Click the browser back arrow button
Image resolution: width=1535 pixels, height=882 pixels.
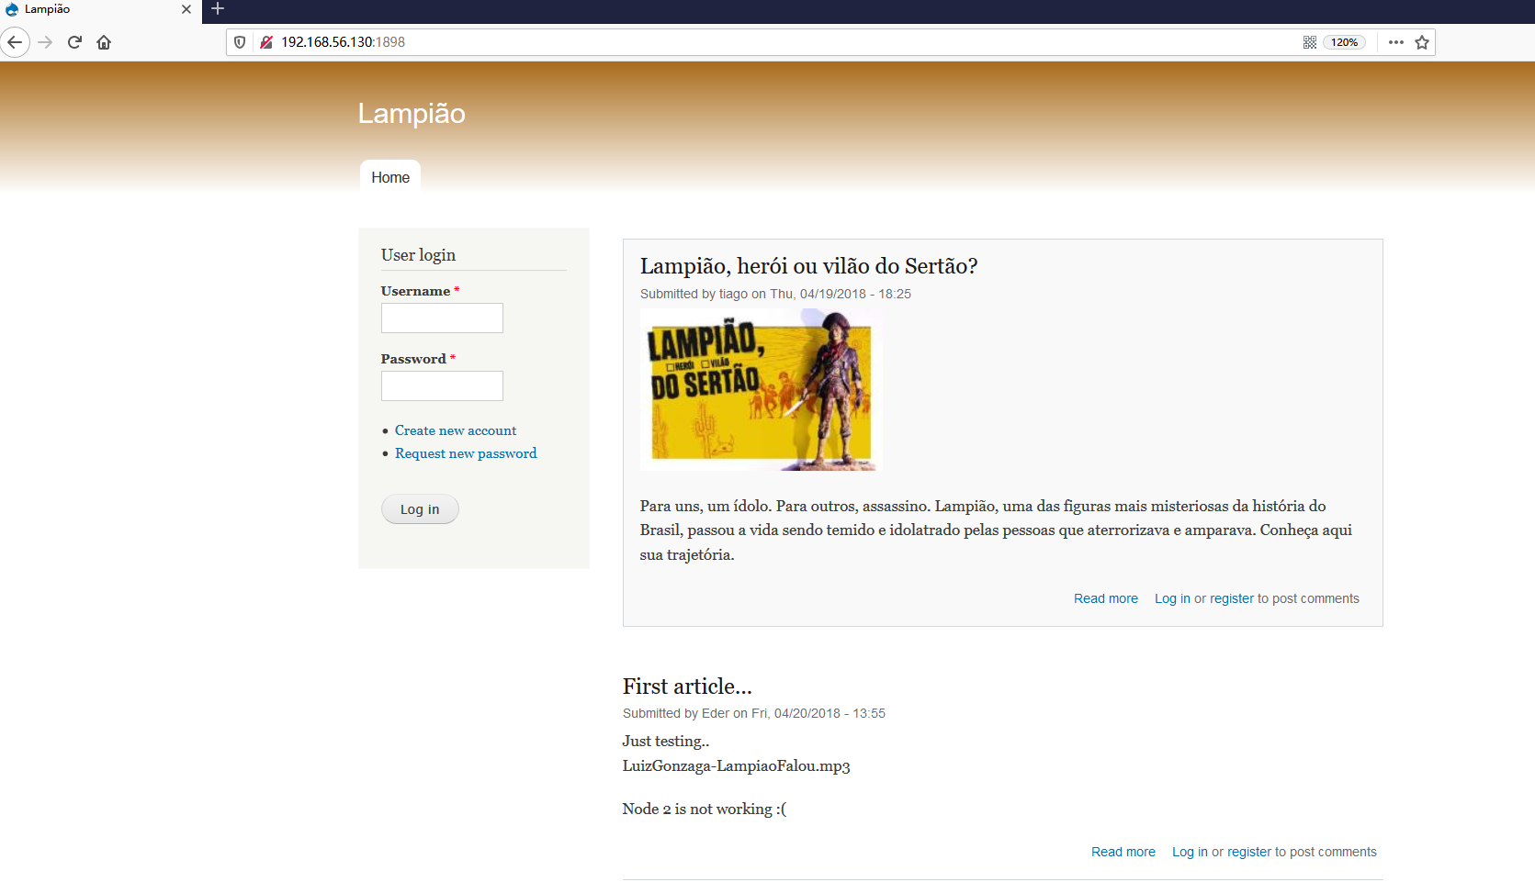(x=15, y=42)
